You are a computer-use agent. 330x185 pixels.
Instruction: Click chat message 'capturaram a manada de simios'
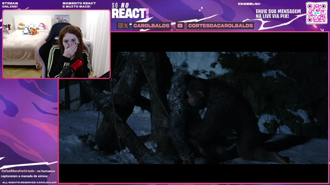pos(24,176)
